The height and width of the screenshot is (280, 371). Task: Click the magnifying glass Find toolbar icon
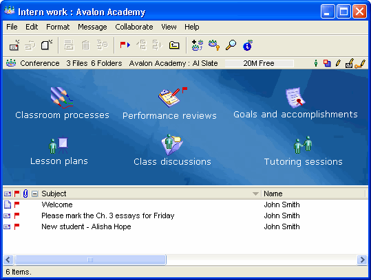click(231, 45)
